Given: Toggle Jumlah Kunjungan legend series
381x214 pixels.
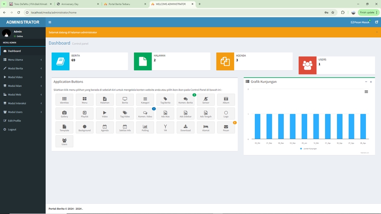Looking at the screenshot, I should tap(309, 149).
